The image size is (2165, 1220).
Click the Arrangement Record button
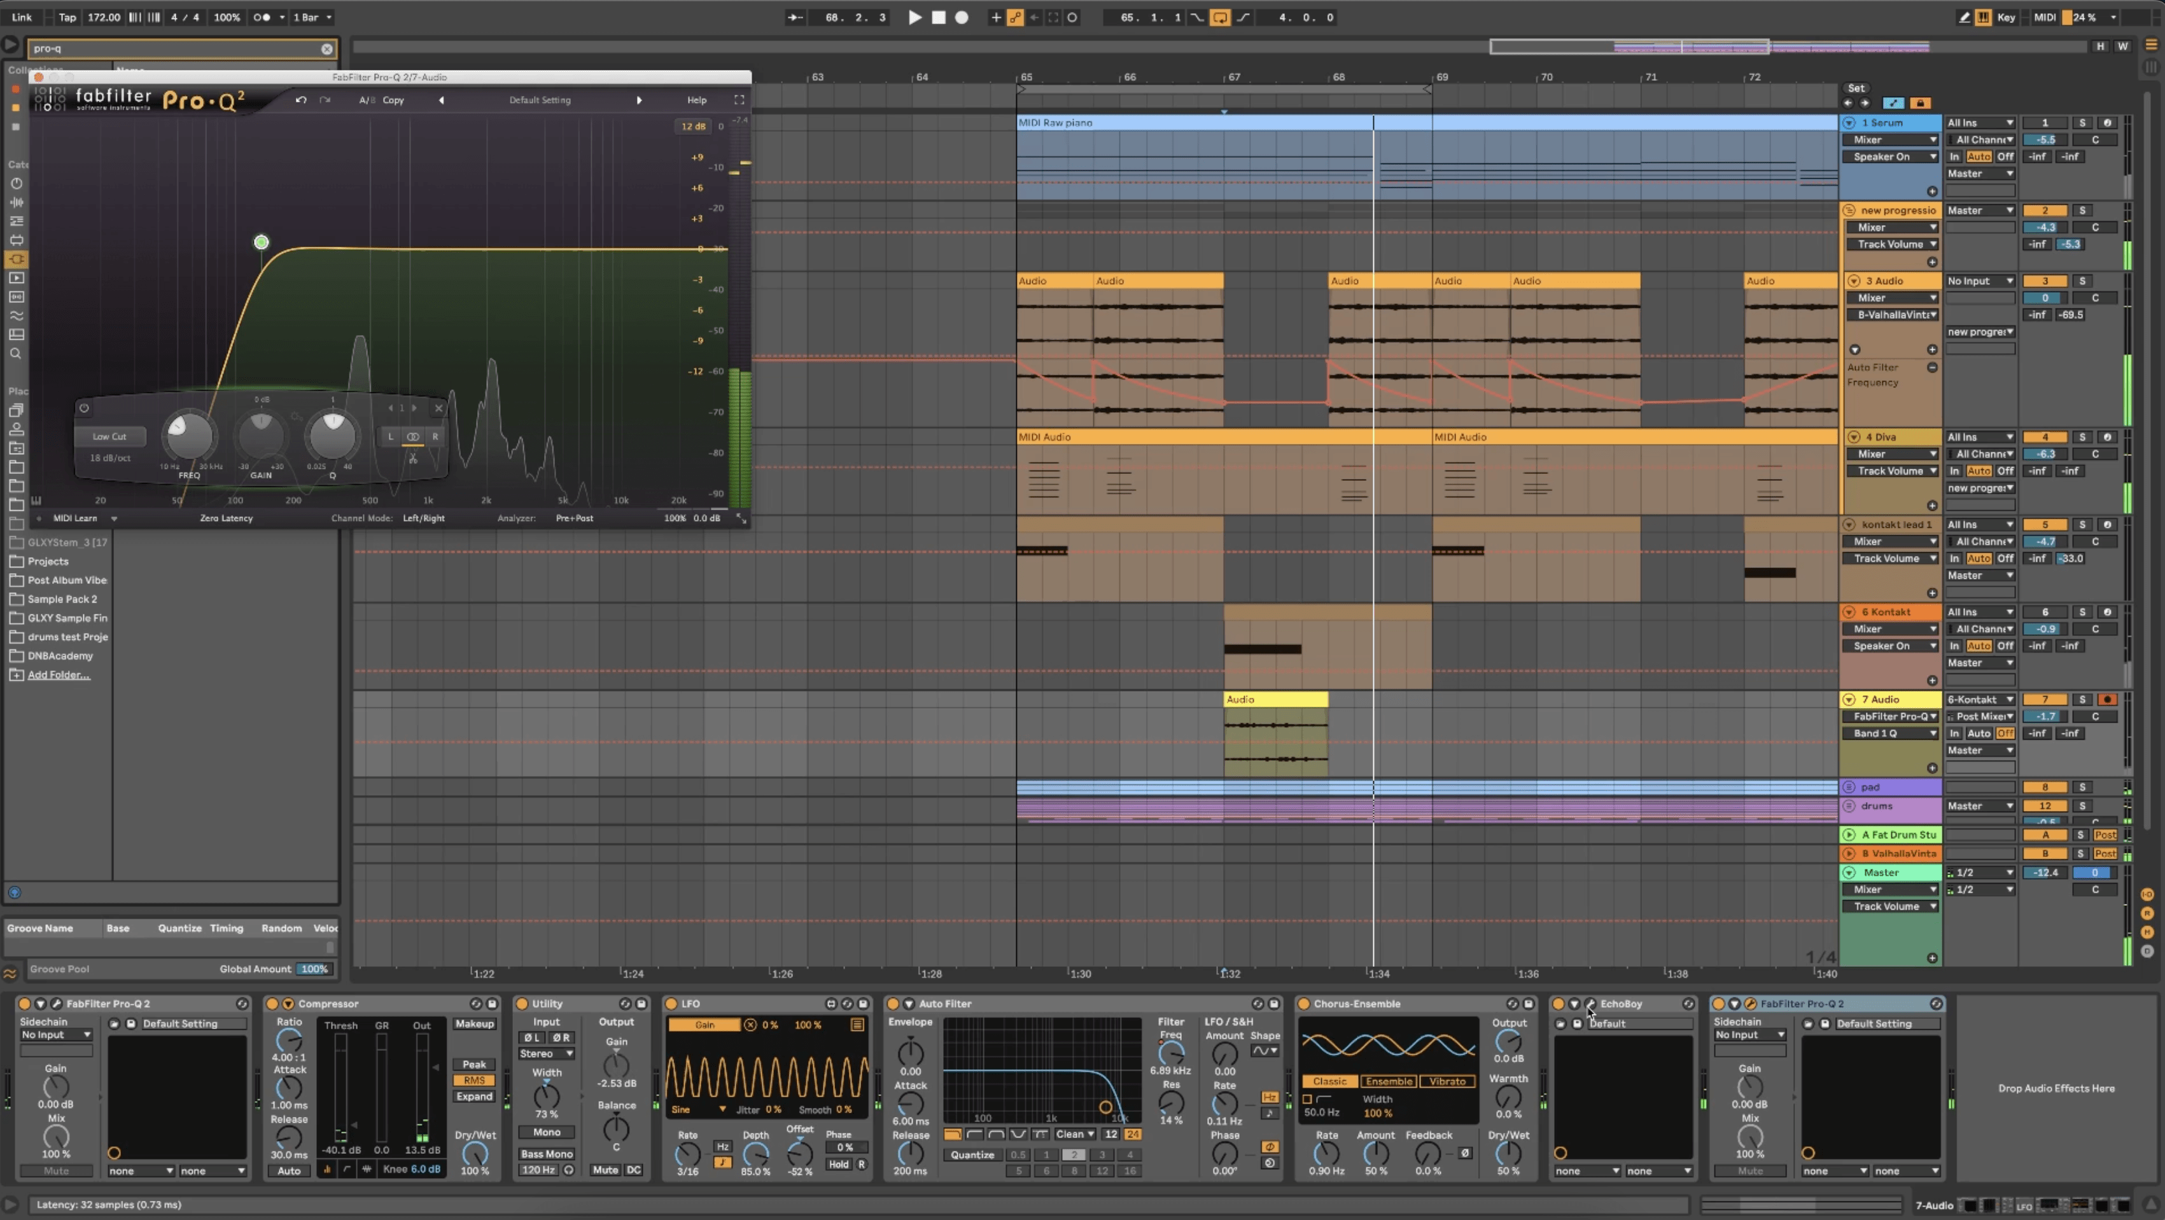pos(962,17)
